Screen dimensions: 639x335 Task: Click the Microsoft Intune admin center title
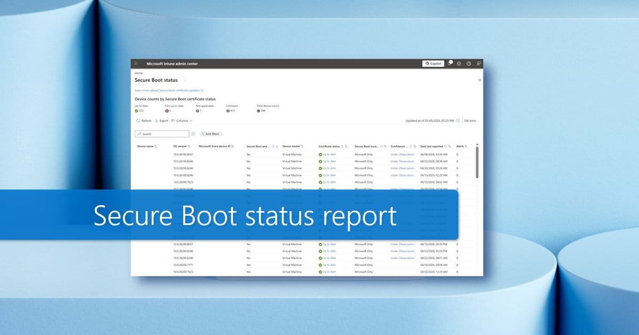click(172, 63)
